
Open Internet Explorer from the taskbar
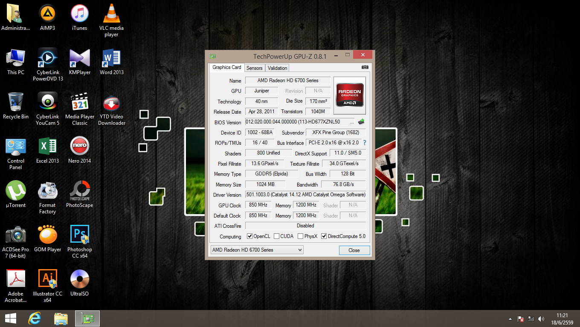(35, 318)
